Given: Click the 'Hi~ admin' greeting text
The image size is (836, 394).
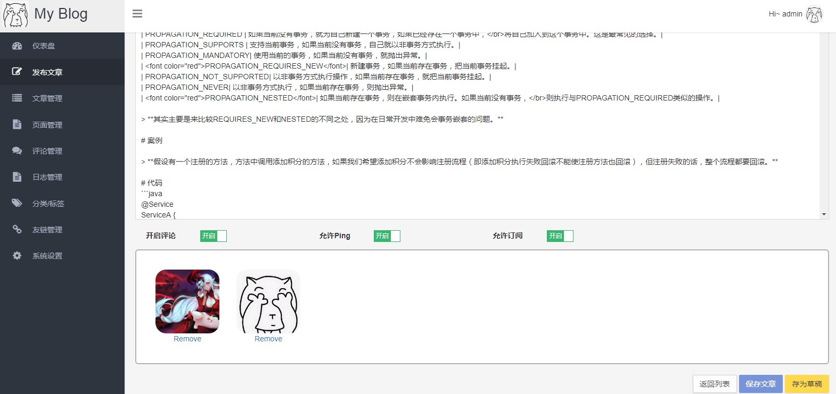Looking at the screenshot, I should point(785,14).
